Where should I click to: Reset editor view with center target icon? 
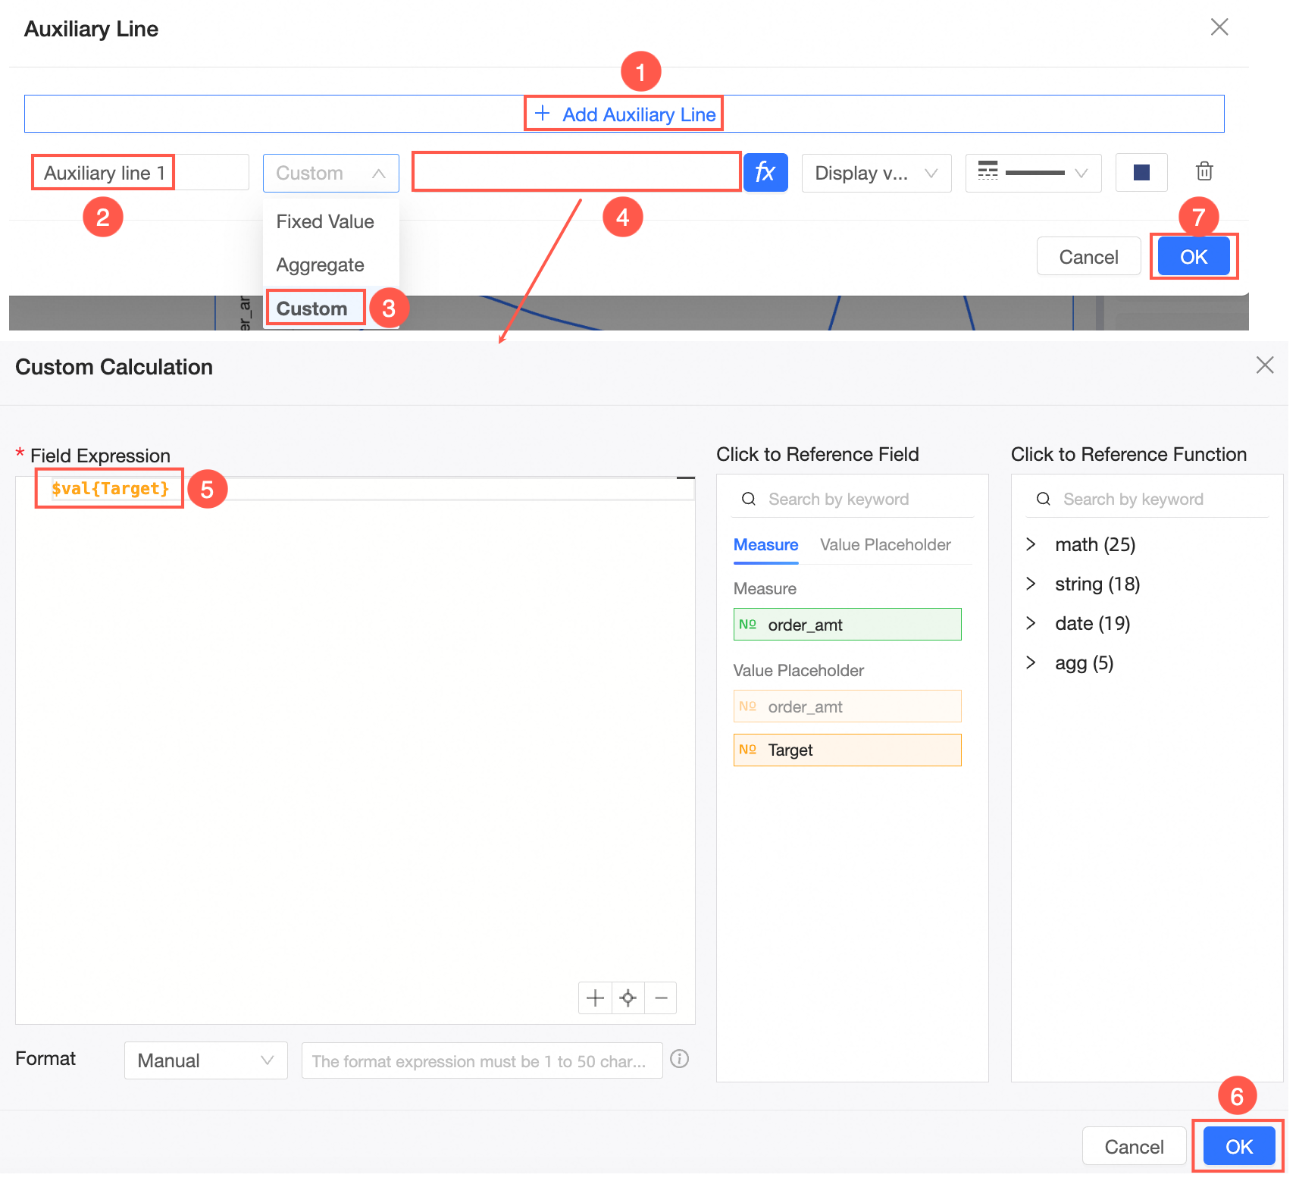pos(628,998)
